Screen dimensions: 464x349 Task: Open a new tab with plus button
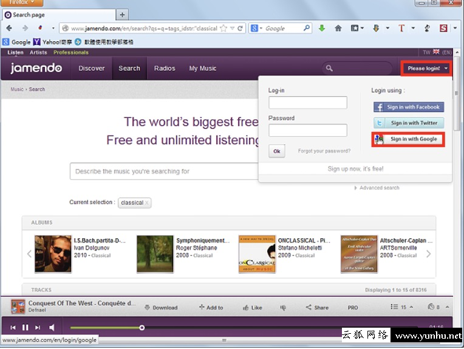[x=122, y=15]
